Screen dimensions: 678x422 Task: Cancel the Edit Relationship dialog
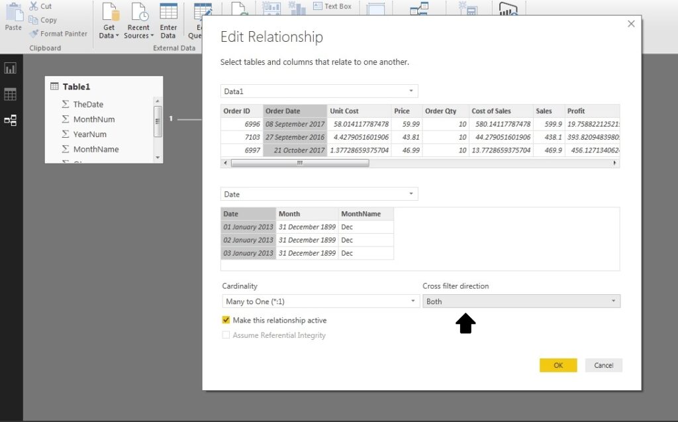pyautogui.click(x=603, y=365)
